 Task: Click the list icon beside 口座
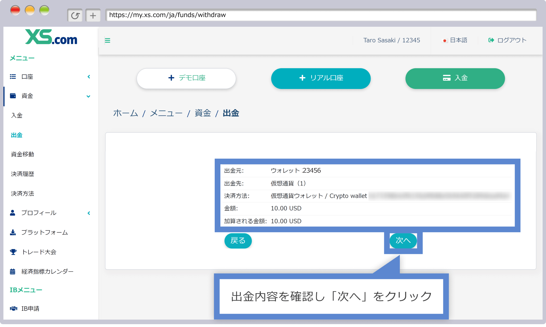click(13, 76)
